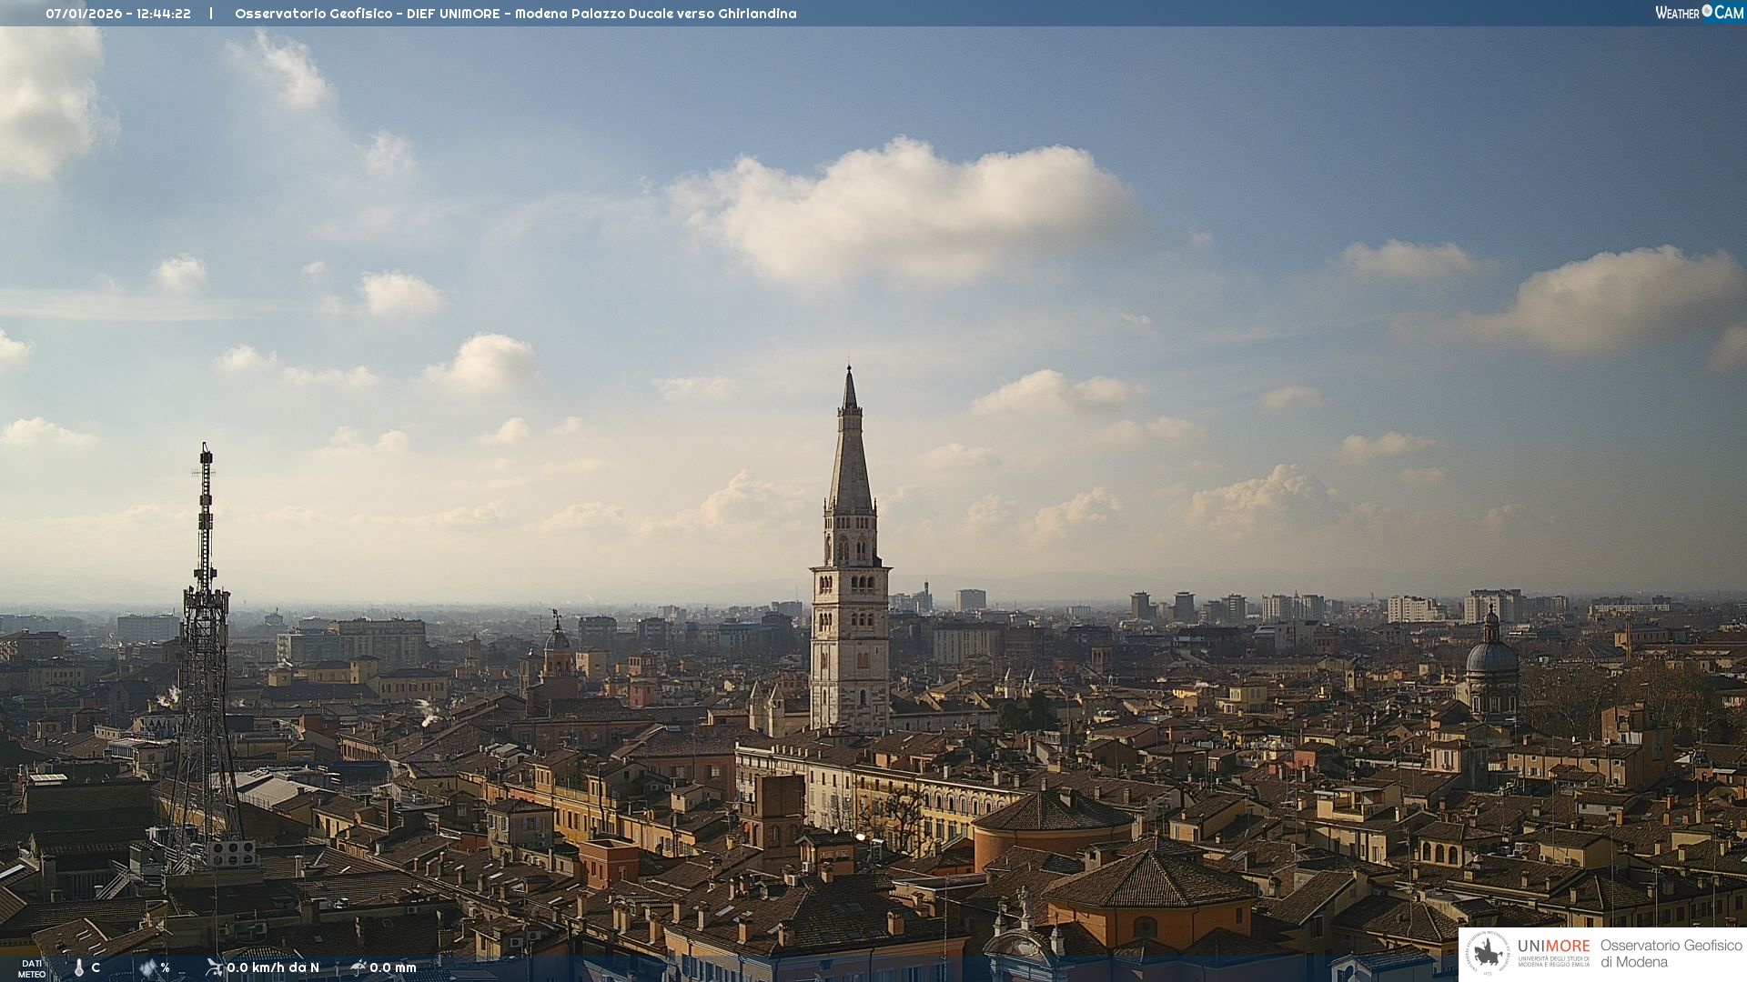
Task: Click the Ghirlandina tower spire tip
Action: click(x=850, y=372)
